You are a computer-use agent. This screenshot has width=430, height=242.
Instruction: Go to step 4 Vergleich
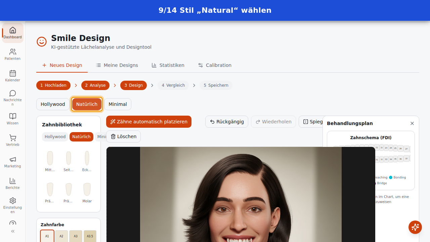point(173,85)
